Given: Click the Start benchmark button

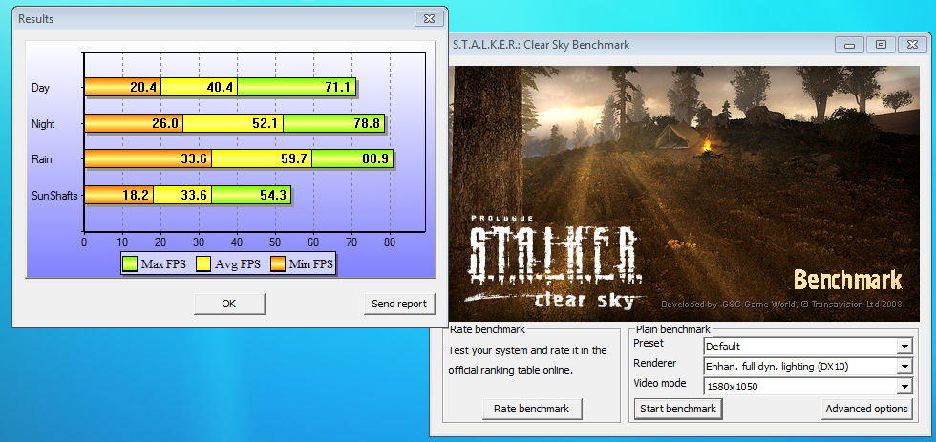Looking at the screenshot, I should [x=678, y=409].
